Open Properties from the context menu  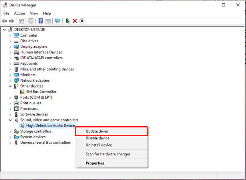click(111, 163)
